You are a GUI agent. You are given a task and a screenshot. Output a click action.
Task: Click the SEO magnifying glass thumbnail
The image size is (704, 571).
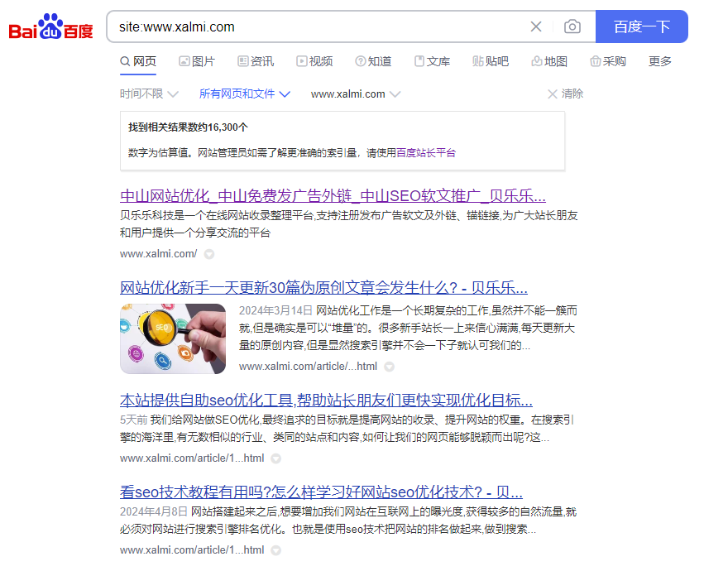tap(173, 338)
